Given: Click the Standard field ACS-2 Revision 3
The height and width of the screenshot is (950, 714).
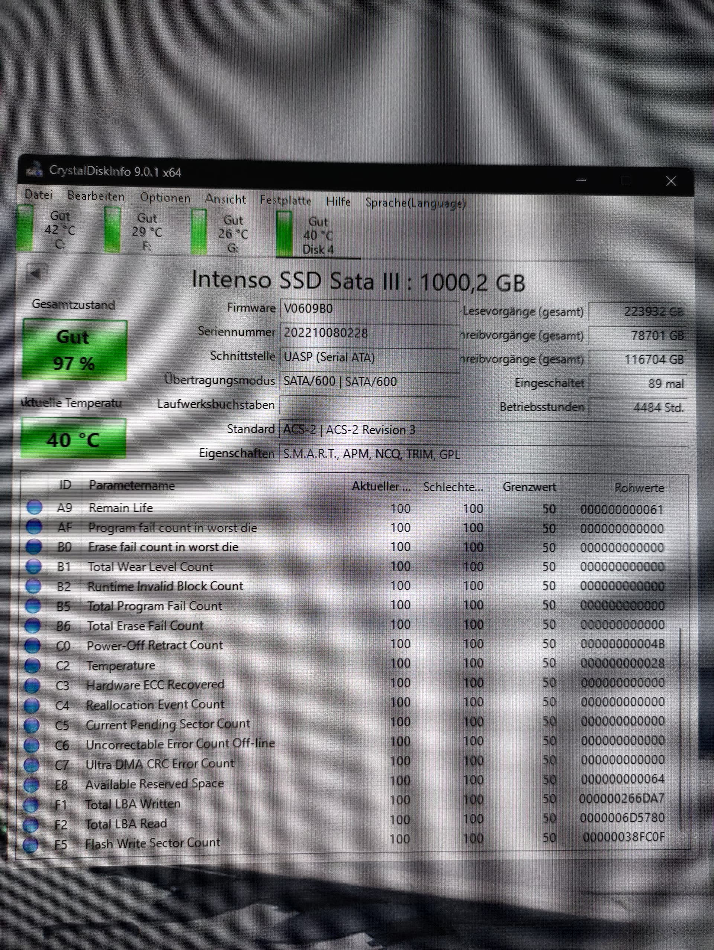Looking at the screenshot, I should point(483,430).
